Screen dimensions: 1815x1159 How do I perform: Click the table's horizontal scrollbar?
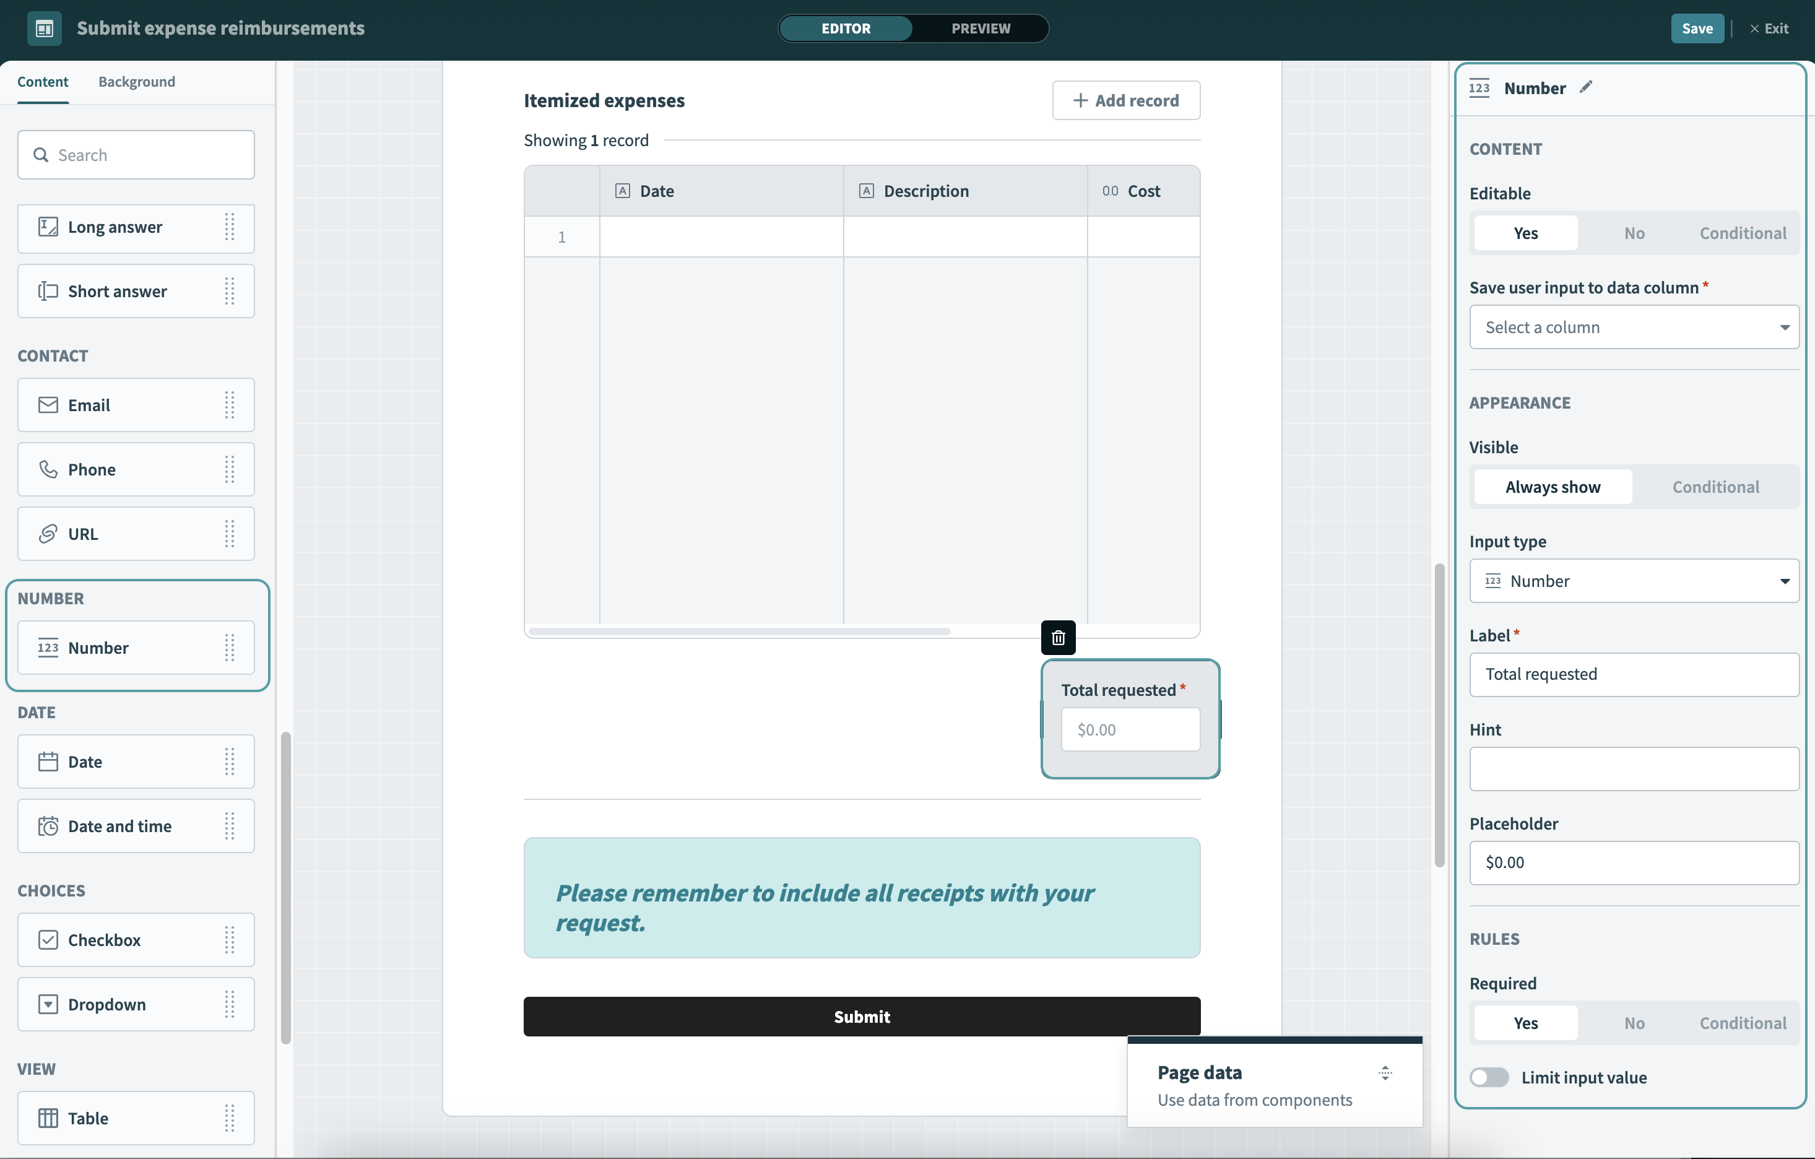click(x=739, y=631)
